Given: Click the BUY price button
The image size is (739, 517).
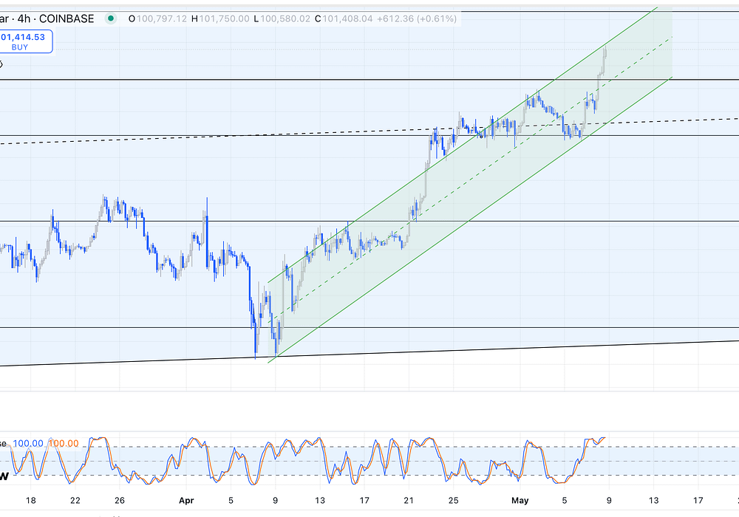Looking at the screenshot, I should (26, 41).
